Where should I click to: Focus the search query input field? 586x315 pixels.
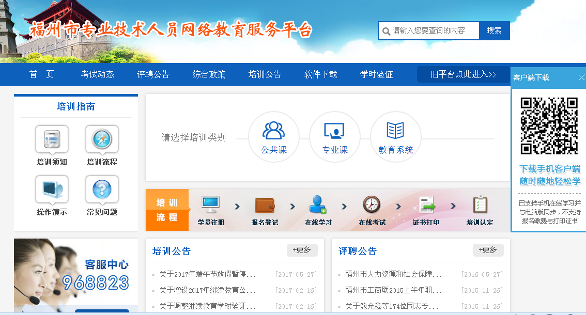point(433,30)
